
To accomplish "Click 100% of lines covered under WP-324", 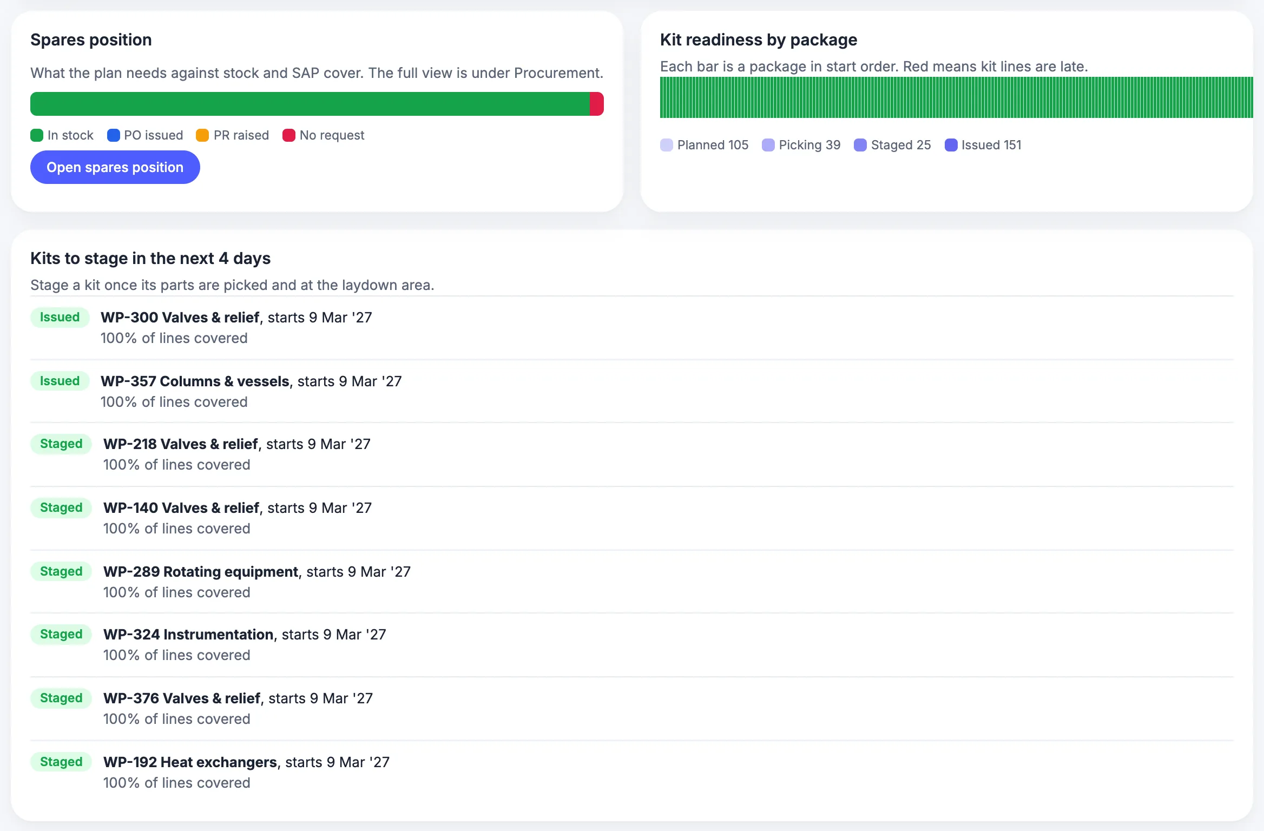I will click(177, 655).
